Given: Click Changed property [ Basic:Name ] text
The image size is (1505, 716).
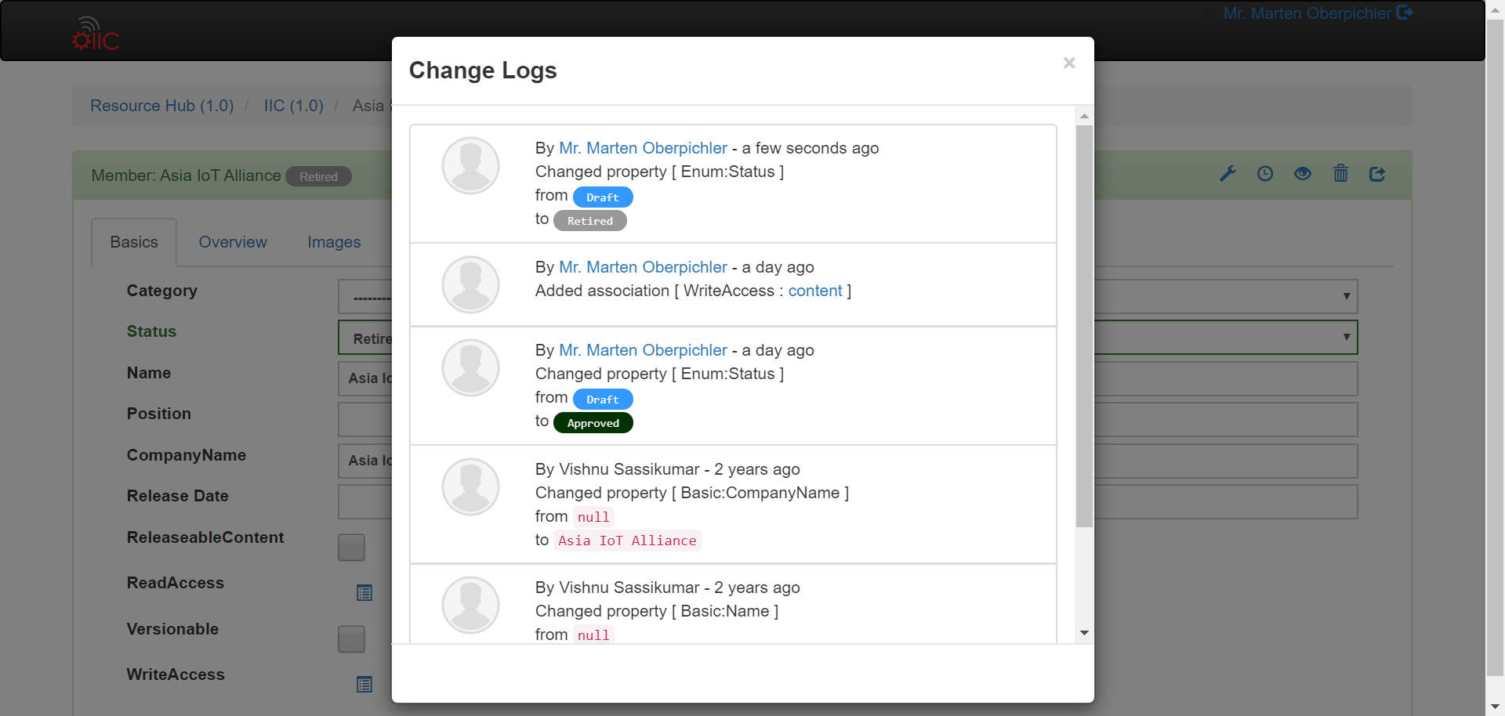Looking at the screenshot, I should (657, 611).
